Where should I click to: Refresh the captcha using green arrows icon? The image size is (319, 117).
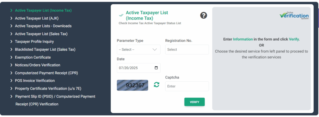point(156,84)
